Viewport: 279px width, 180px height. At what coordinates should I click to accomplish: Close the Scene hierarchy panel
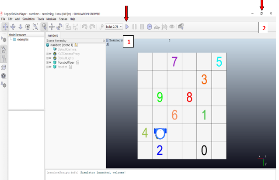pyautogui.click(x=104, y=41)
